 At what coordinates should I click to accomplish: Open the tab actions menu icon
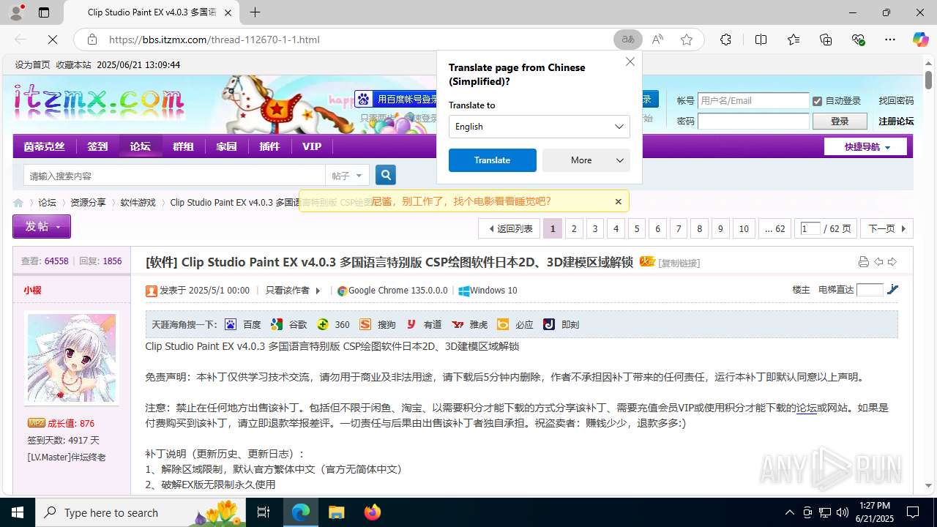44,12
